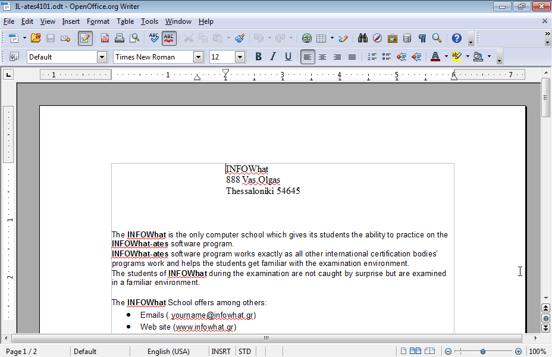Insert a Hyperlink
Screen dimensions: 552x357
coord(306,38)
